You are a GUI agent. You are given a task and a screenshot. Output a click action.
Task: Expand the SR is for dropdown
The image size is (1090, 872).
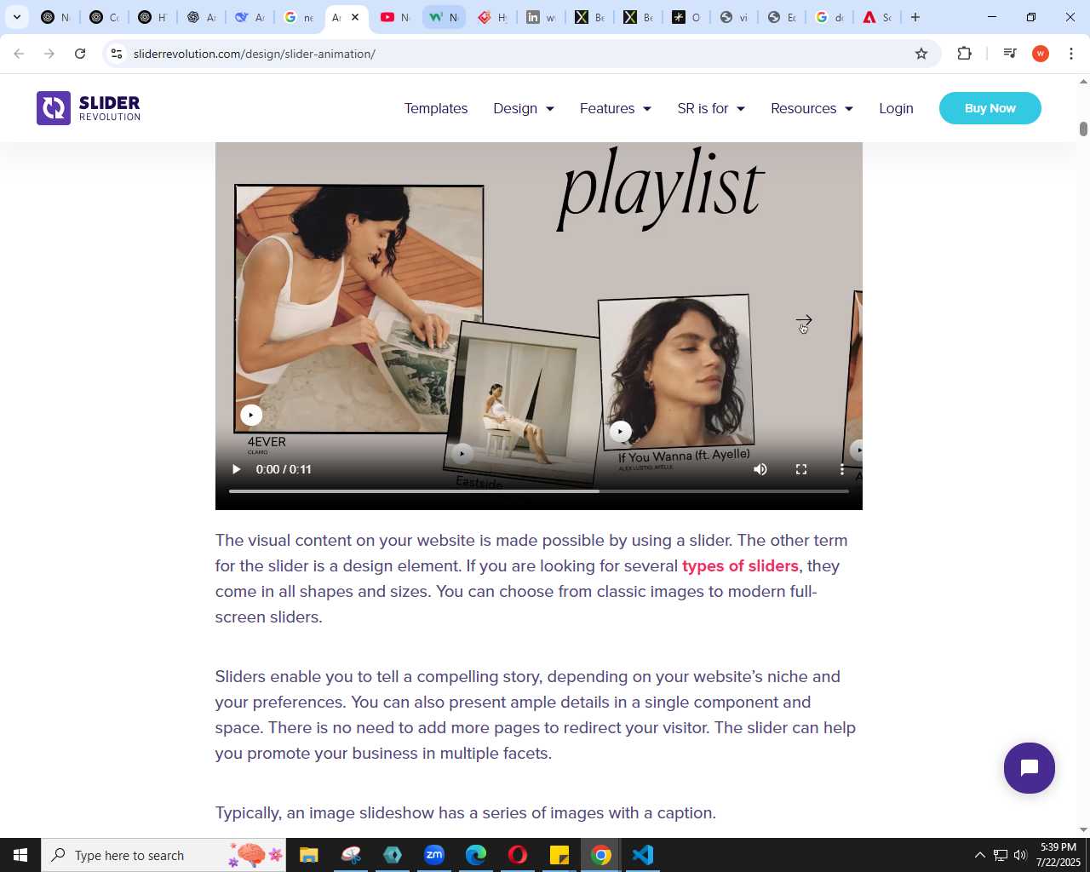[711, 108]
